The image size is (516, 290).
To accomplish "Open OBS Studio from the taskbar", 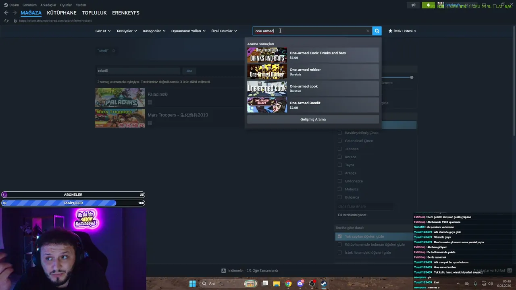I will click(x=312, y=284).
